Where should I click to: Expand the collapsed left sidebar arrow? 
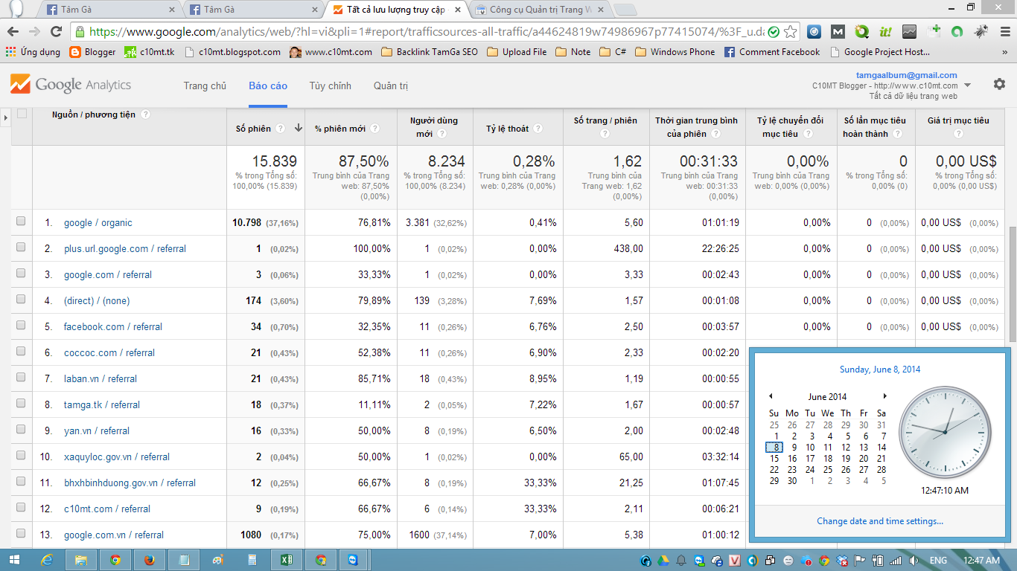[x=5, y=117]
